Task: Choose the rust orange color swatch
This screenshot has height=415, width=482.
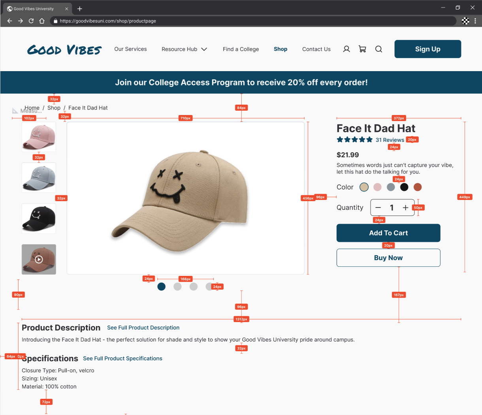Action: pyautogui.click(x=418, y=187)
